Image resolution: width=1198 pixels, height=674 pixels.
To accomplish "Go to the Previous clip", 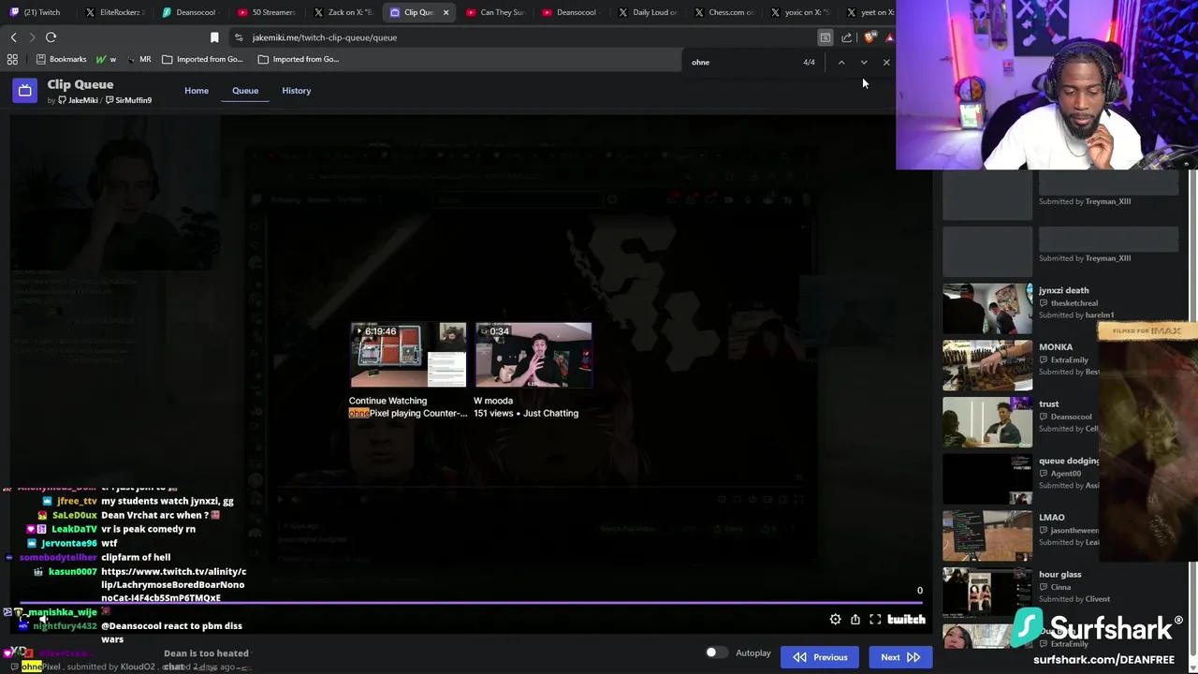I will click(821, 657).
